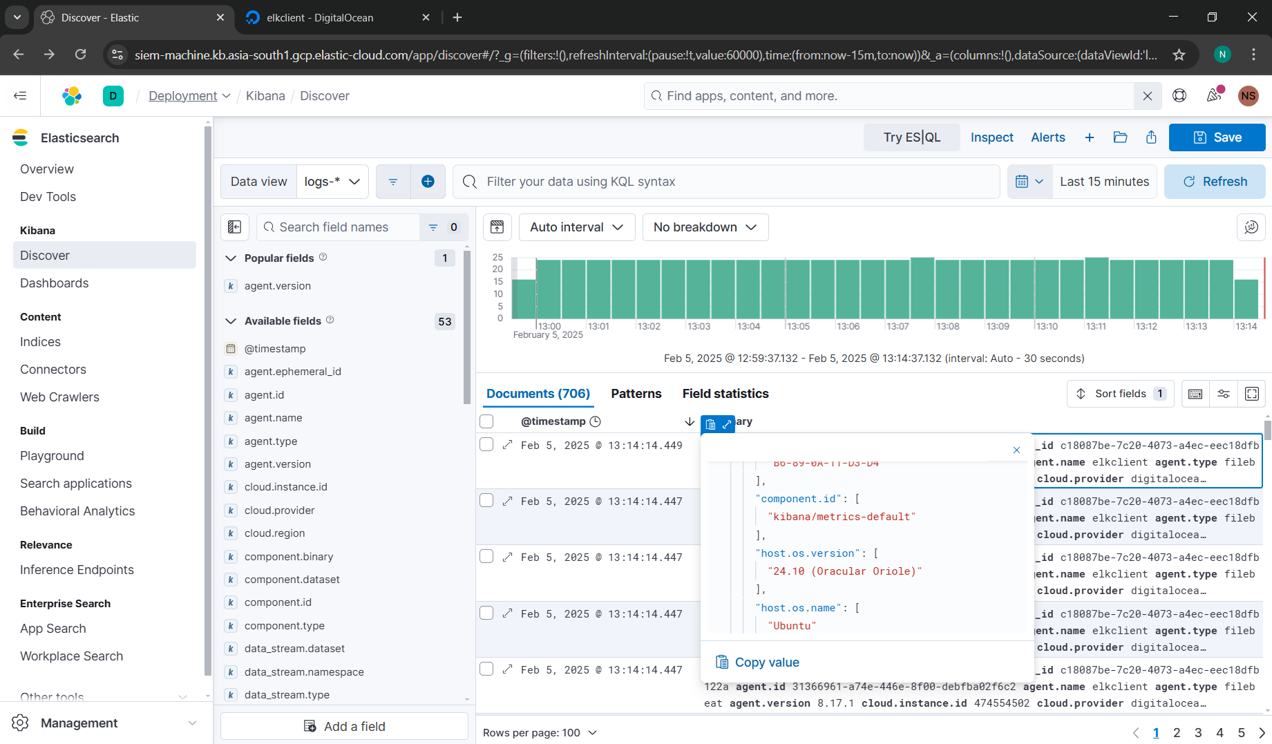Switch to the Patterns tab
1272x744 pixels.
(x=636, y=394)
